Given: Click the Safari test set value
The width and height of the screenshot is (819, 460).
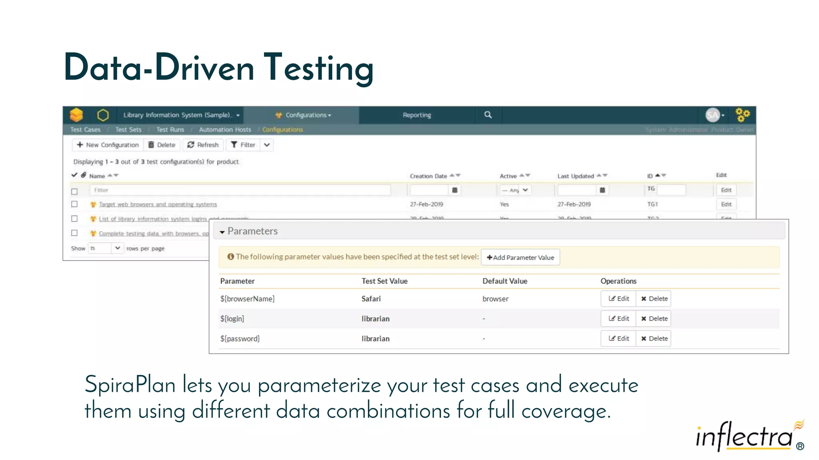Looking at the screenshot, I should coord(371,299).
